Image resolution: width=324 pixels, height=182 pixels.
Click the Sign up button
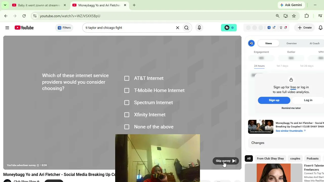tap(274, 100)
